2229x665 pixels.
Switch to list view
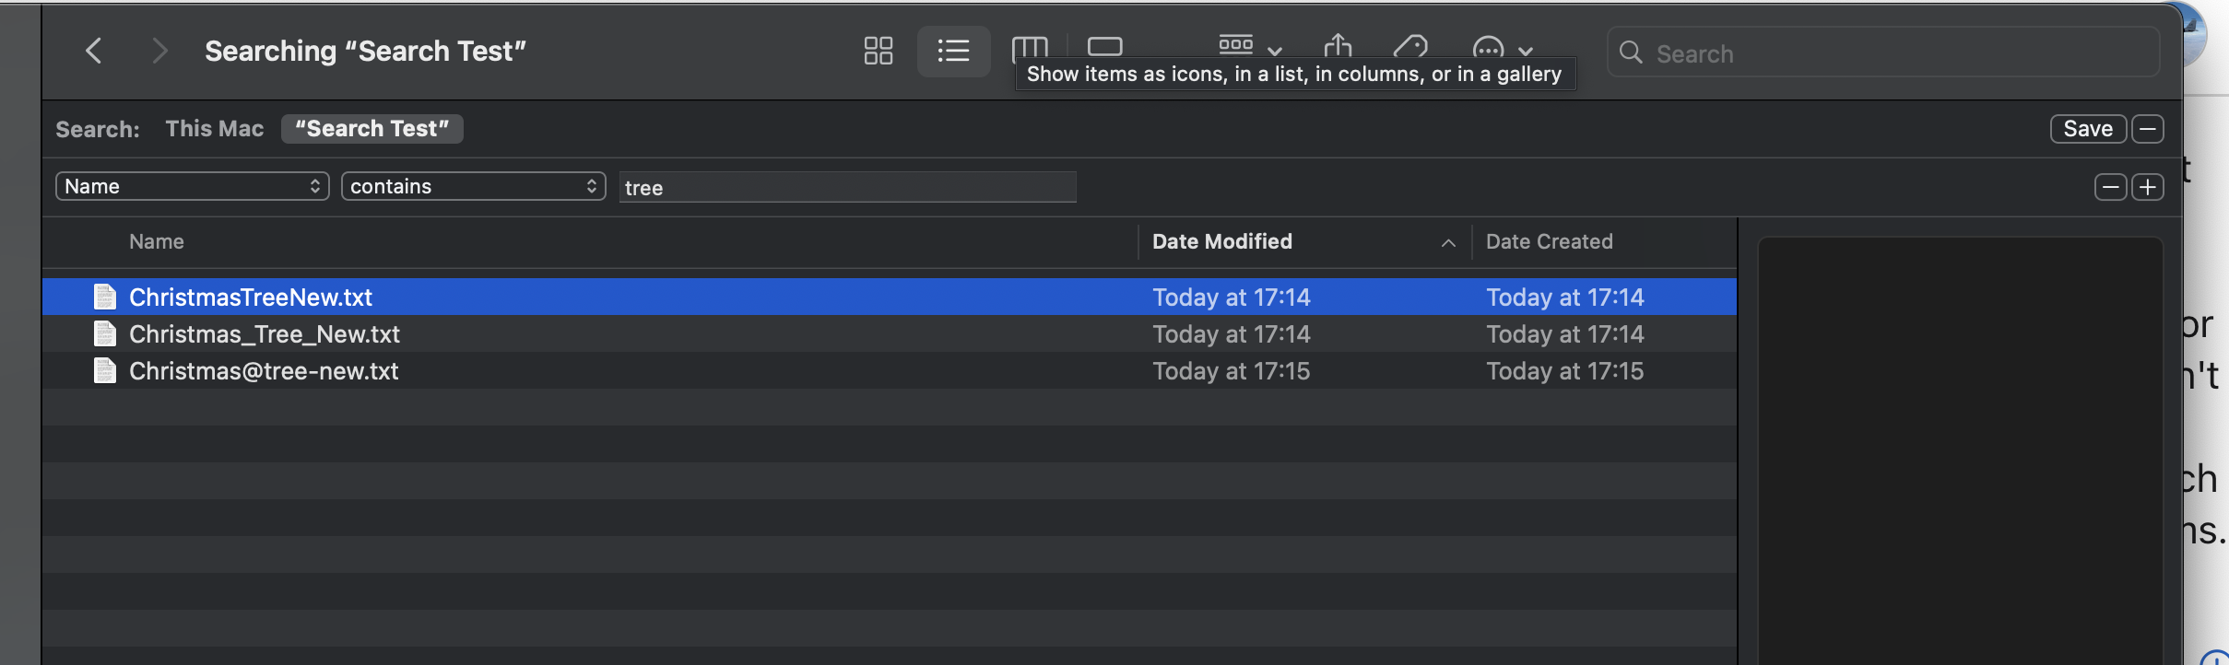pos(953,51)
